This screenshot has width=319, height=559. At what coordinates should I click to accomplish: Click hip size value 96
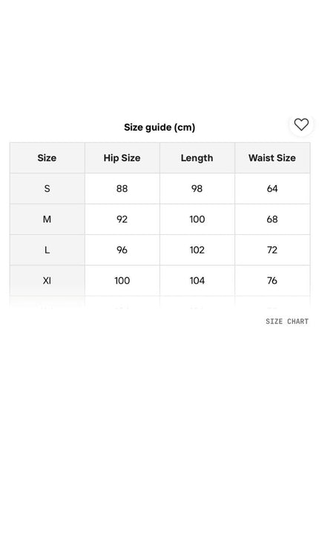click(x=122, y=250)
